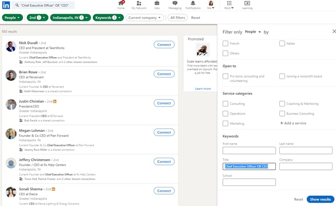This screenshot has height=206, width=336.
Task: Connect with Brian Rowe
Action: (164, 74)
